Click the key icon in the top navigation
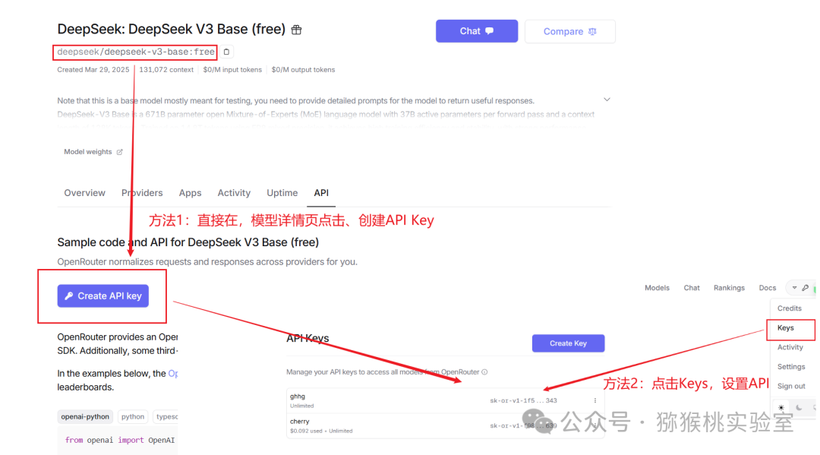The width and height of the screenshot is (820, 455). pyautogui.click(x=806, y=288)
